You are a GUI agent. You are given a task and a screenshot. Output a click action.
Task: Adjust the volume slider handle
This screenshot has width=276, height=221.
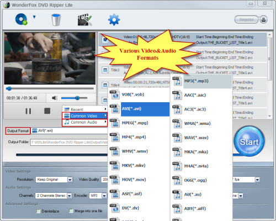[x=77, y=98]
